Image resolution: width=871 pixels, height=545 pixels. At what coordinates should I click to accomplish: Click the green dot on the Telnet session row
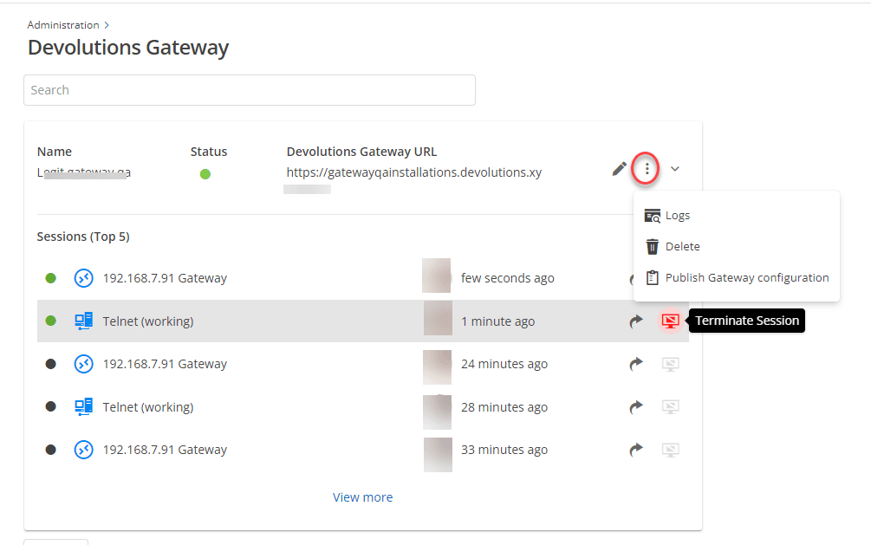pos(50,321)
